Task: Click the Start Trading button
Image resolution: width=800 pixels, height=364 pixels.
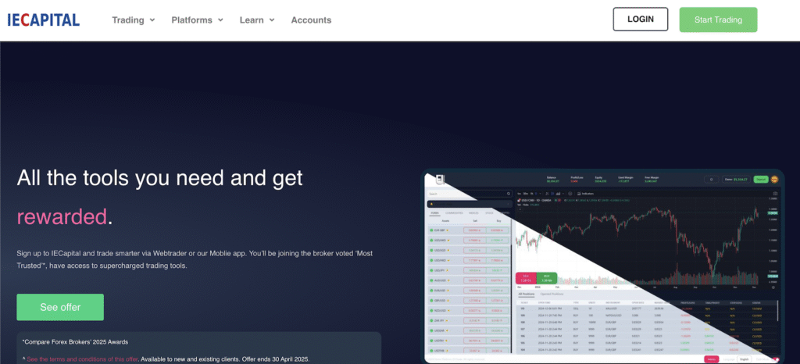Action: click(719, 20)
